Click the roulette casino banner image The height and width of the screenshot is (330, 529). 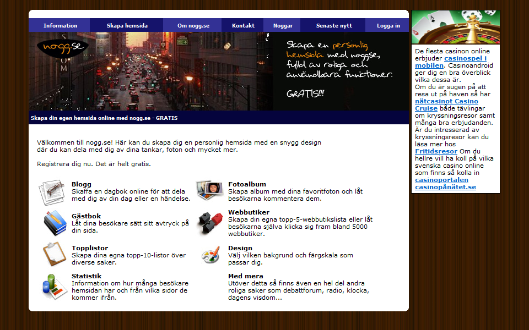(455, 27)
